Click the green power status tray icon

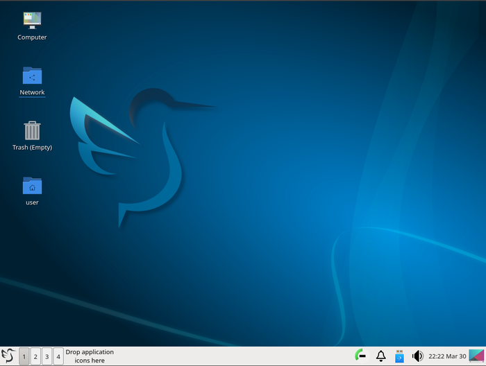click(360, 356)
